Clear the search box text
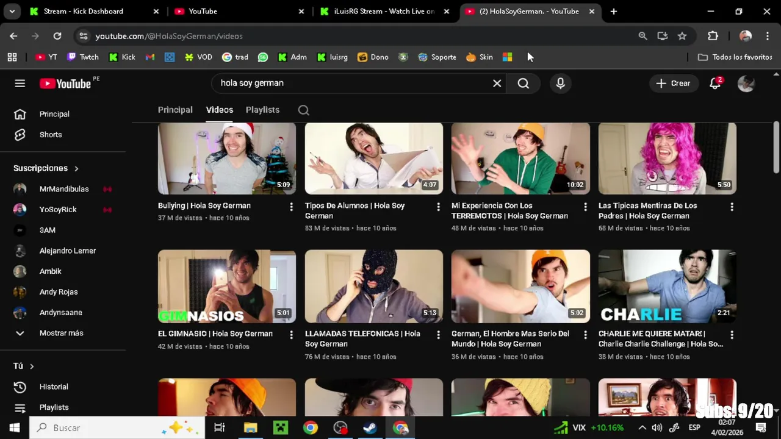 tap(497, 84)
